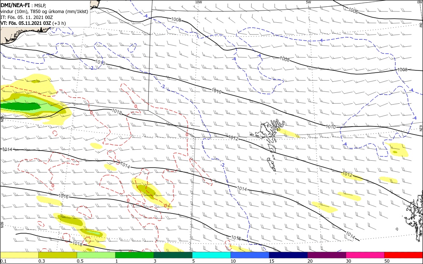Click the olive 0.3–0.5 legend swatch
The image size is (423, 264).
click(58, 255)
